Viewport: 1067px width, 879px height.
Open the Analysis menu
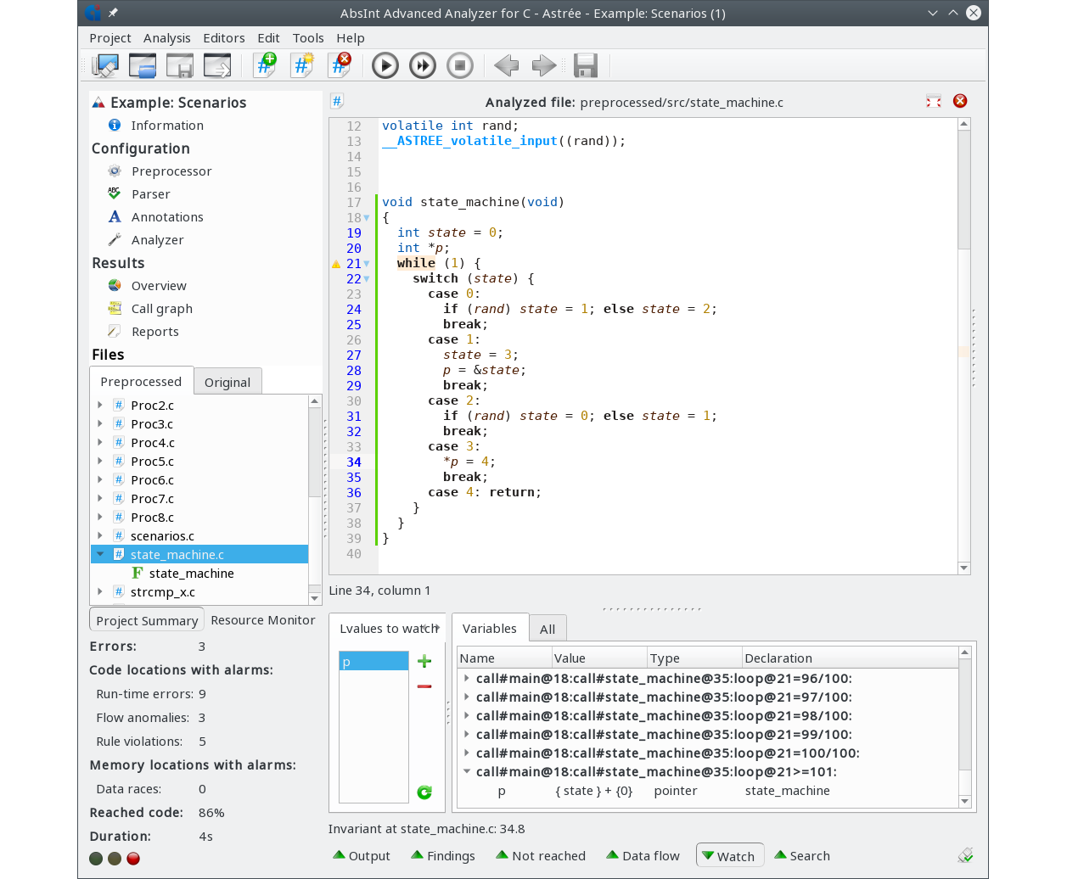(x=167, y=38)
